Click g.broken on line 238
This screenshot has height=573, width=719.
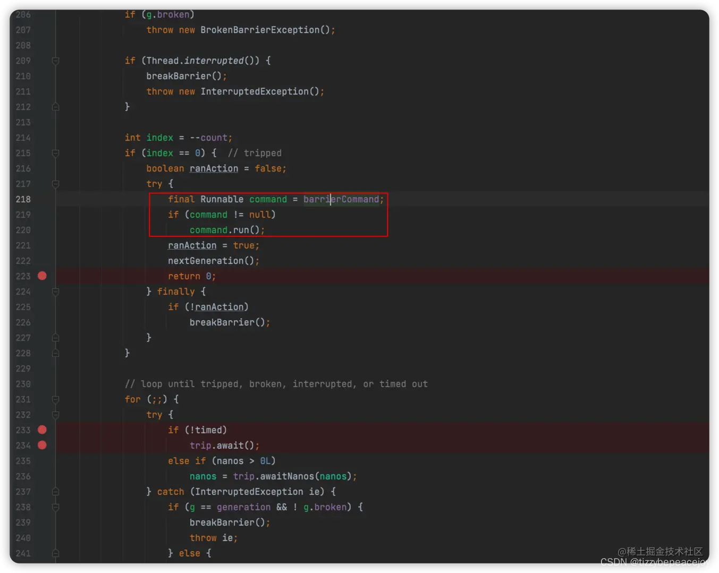point(325,507)
